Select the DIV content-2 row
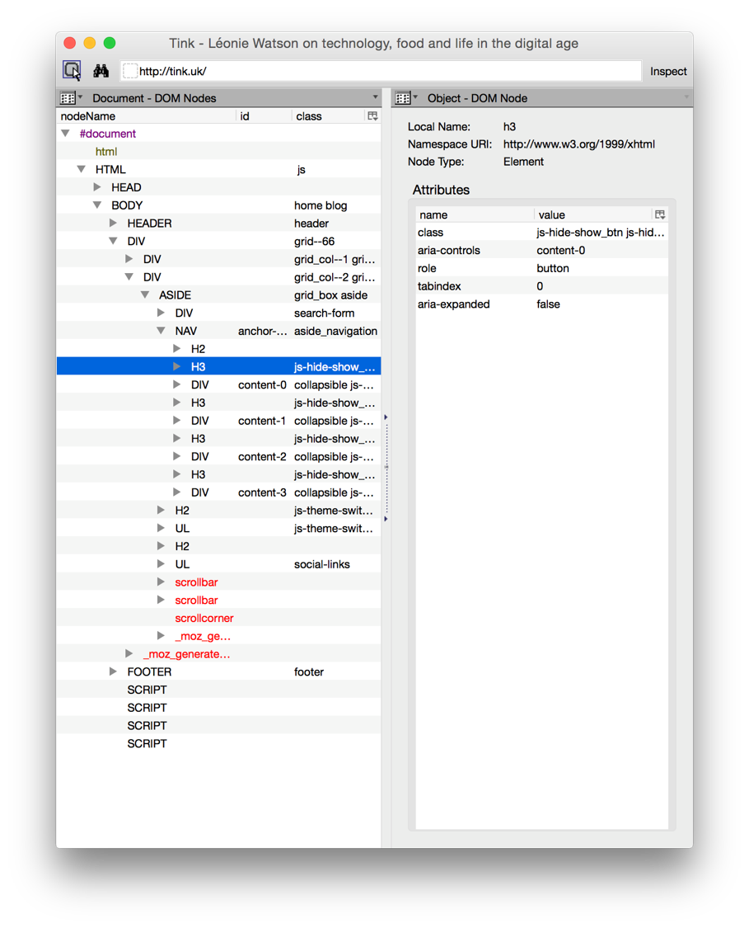This screenshot has height=928, width=749. pos(218,457)
